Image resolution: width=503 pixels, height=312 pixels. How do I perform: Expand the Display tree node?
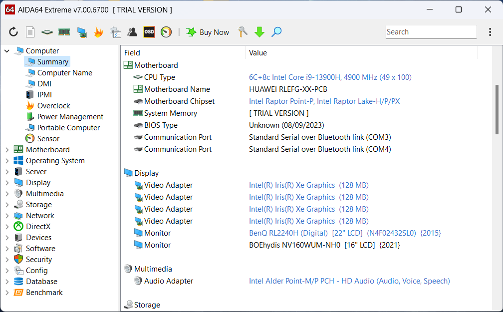7,183
